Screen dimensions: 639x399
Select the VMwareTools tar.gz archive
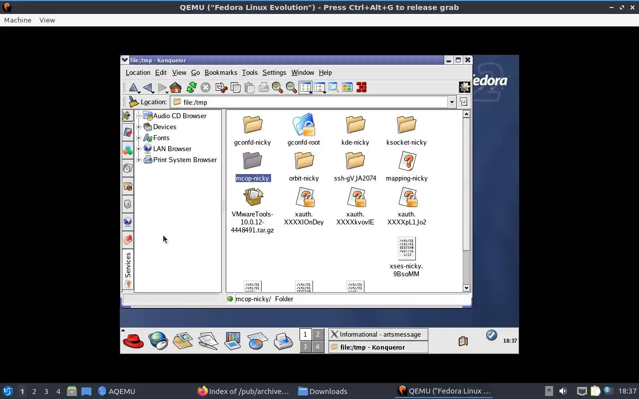253,210
